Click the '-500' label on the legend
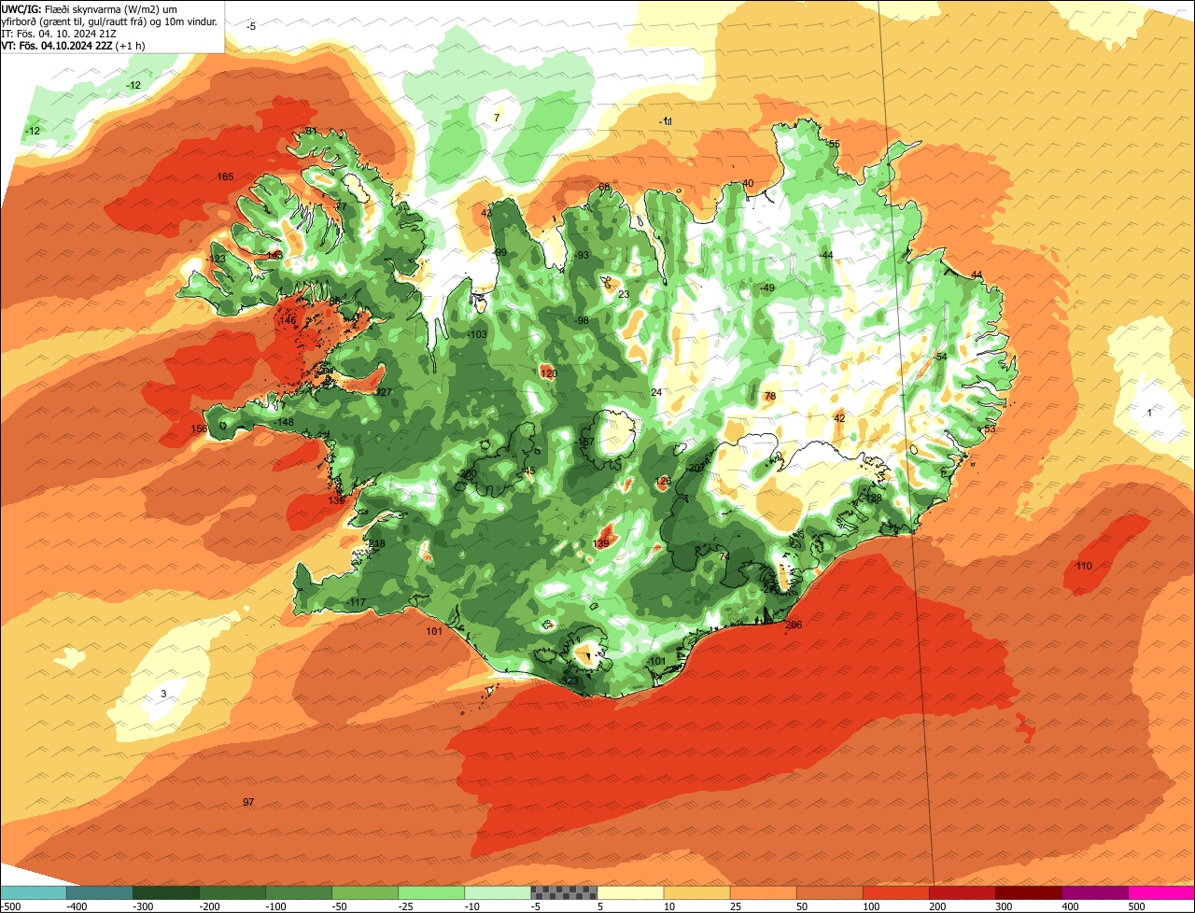The width and height of the screenshot is (1195, 913). coord(10,906)
